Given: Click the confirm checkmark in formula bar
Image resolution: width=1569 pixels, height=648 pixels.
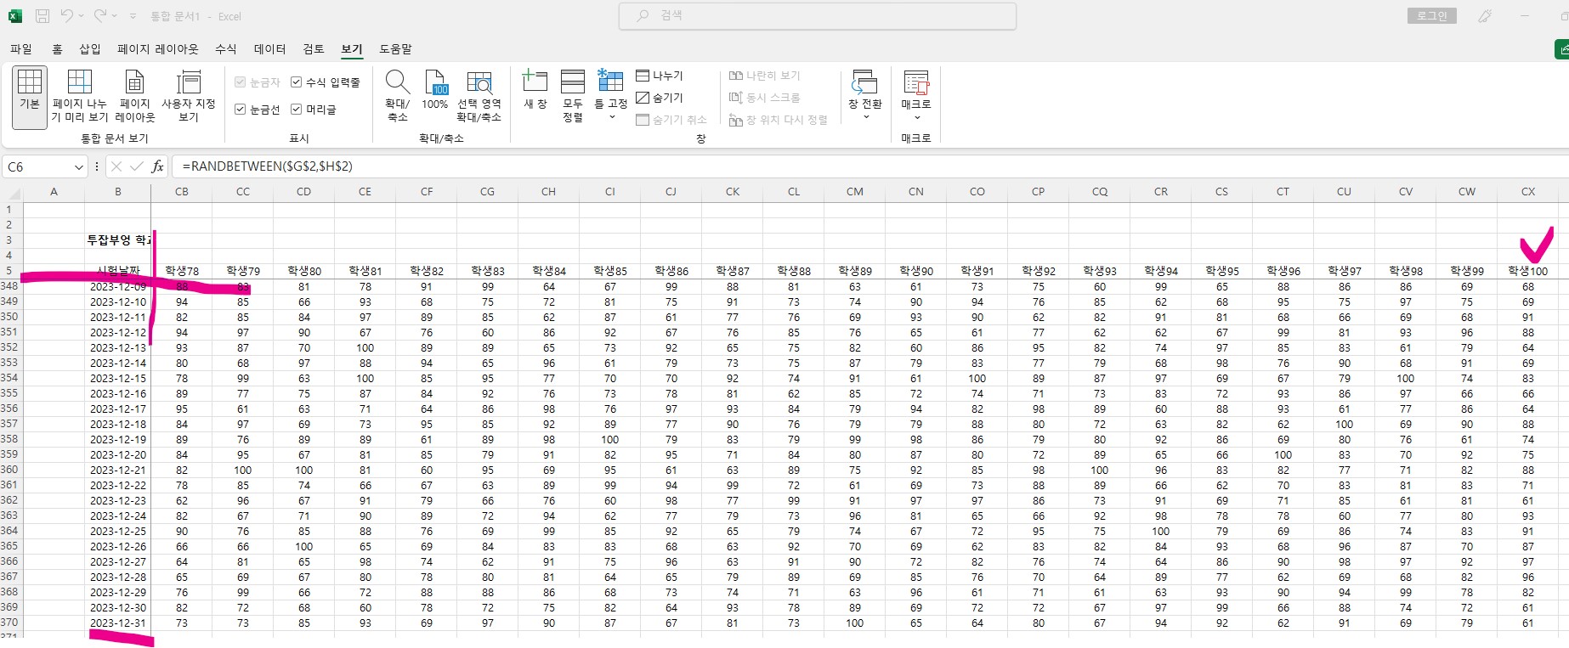Looking at the screenshot, I should point(136,166).
